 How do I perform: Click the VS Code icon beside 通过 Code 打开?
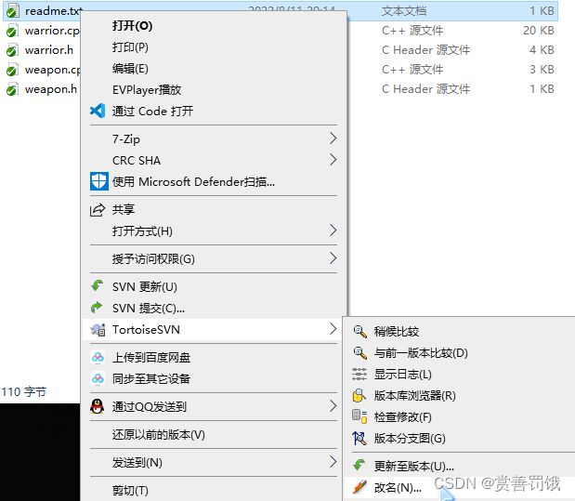(98, 111)
